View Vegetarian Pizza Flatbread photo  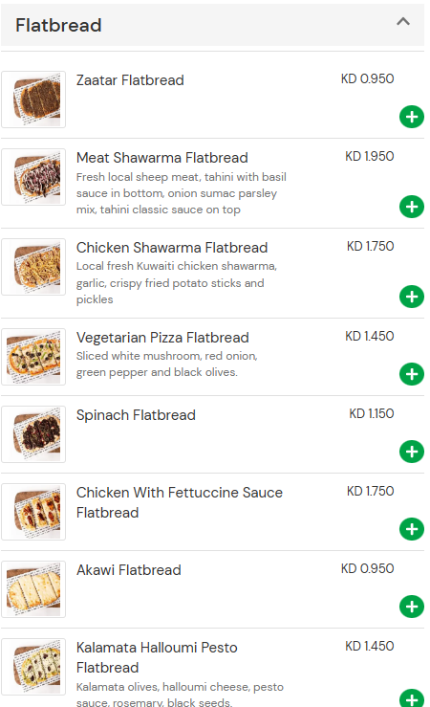point(33,357)
